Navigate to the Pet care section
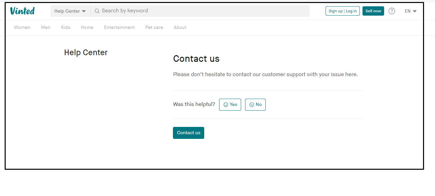This screenshot has width=435, height=196. pyautogui.click(x=154, y=27)
